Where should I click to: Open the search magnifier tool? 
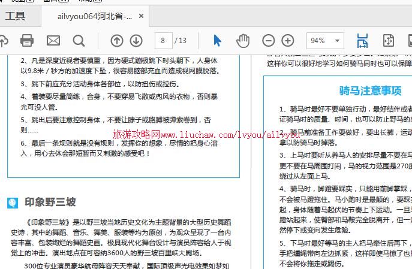[79, 41]
